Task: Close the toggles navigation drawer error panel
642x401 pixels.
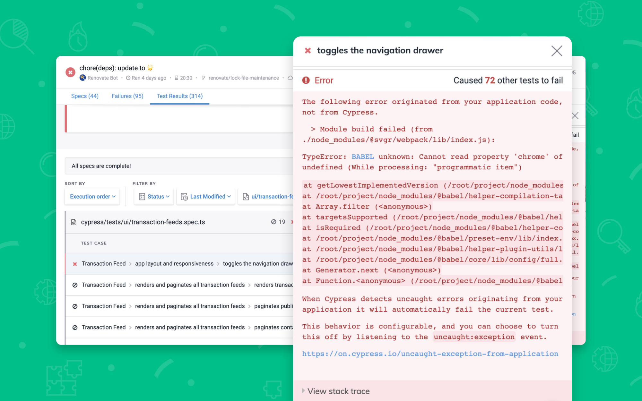Action: coord(557,51)
